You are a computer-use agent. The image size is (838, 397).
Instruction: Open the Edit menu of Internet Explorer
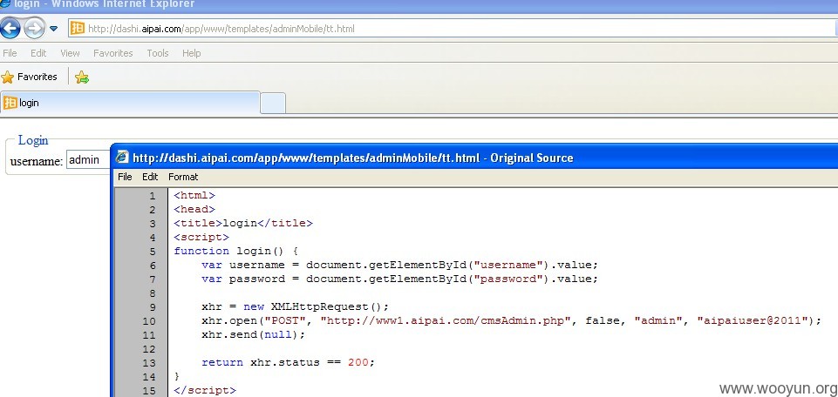pos(38,53)
